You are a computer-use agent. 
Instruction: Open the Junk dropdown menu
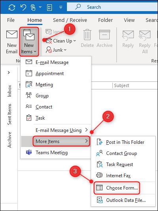56,50
